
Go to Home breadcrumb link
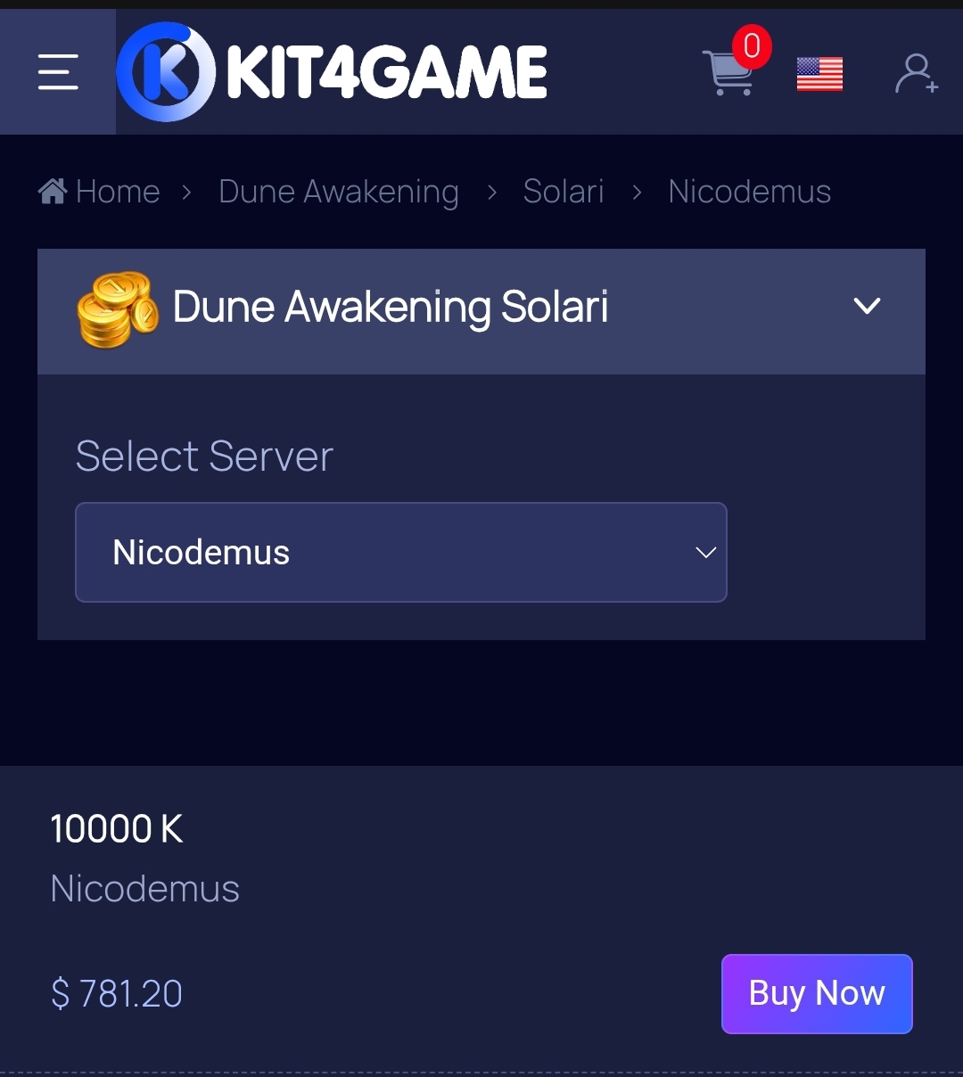[x=118, y=192]
